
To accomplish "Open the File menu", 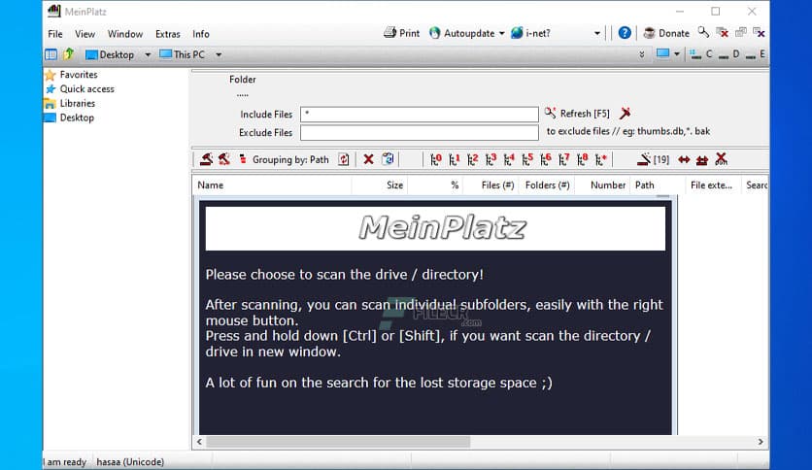I will [x=55, y=34].
